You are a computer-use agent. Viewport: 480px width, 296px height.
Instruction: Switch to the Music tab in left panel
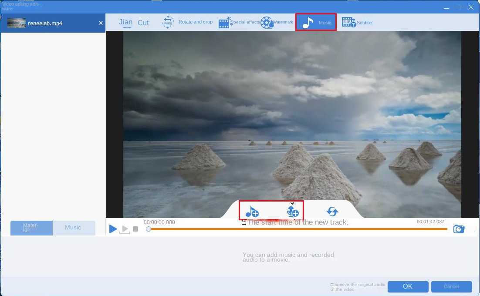[x=73, y=228]
